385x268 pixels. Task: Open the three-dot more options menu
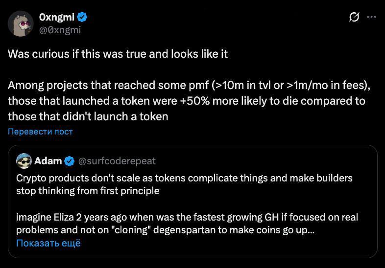(371, 17)
